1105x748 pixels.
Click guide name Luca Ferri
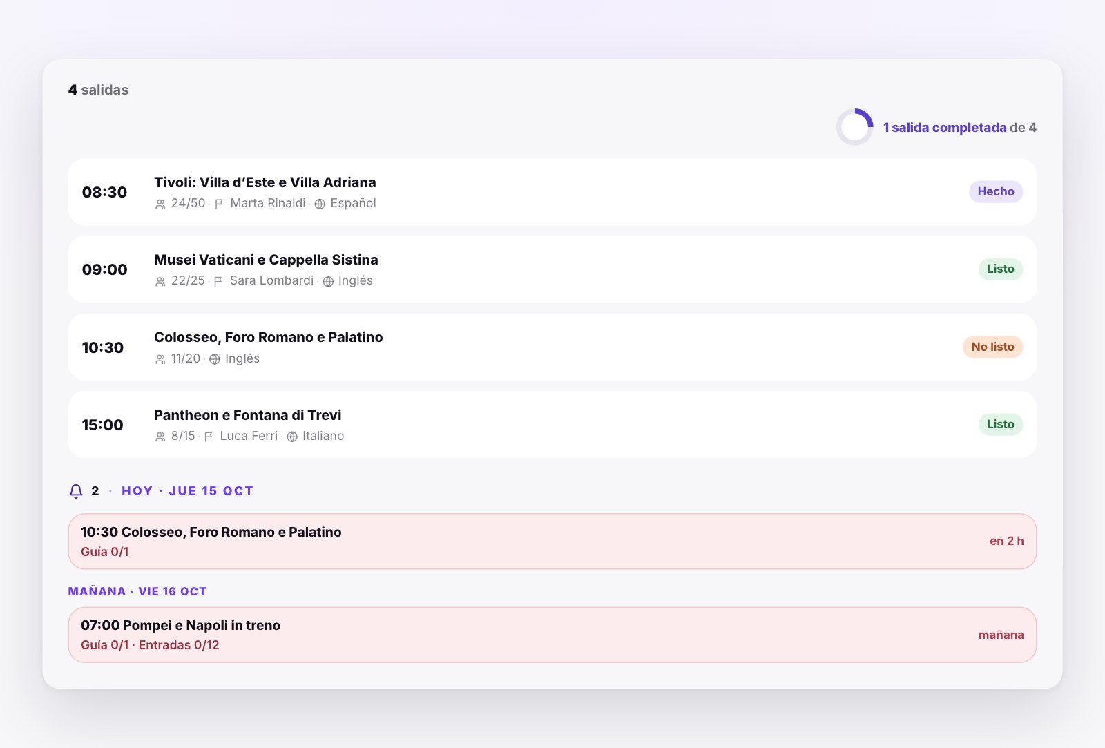tap(249, 436)
